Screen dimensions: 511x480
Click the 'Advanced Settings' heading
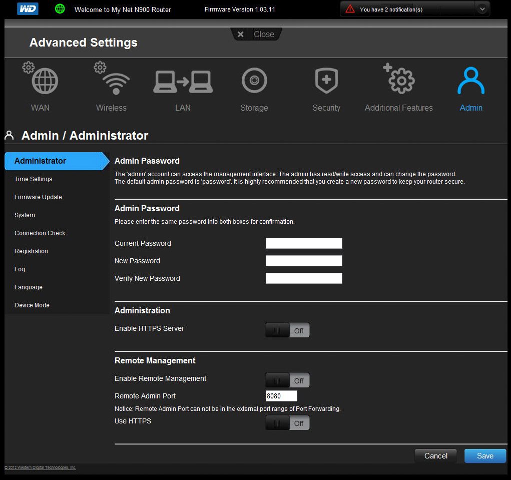84,43
